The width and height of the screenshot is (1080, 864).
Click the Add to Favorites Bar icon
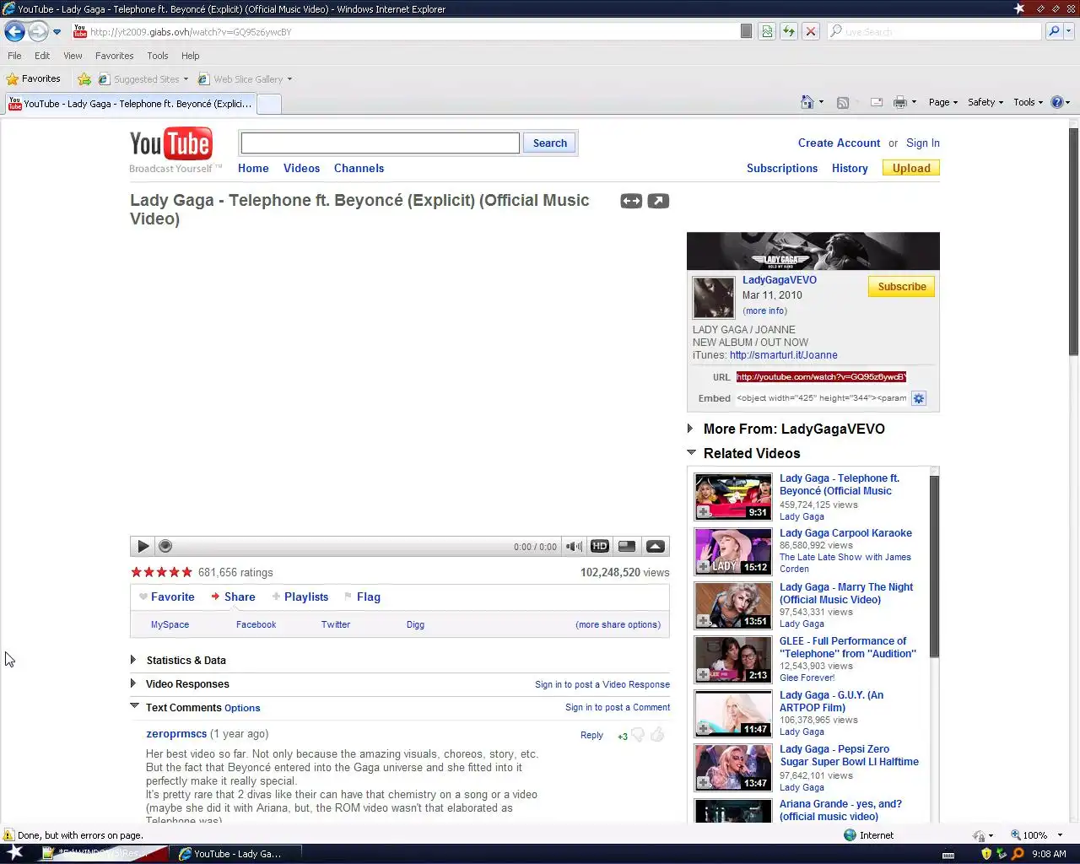point(84,79)
